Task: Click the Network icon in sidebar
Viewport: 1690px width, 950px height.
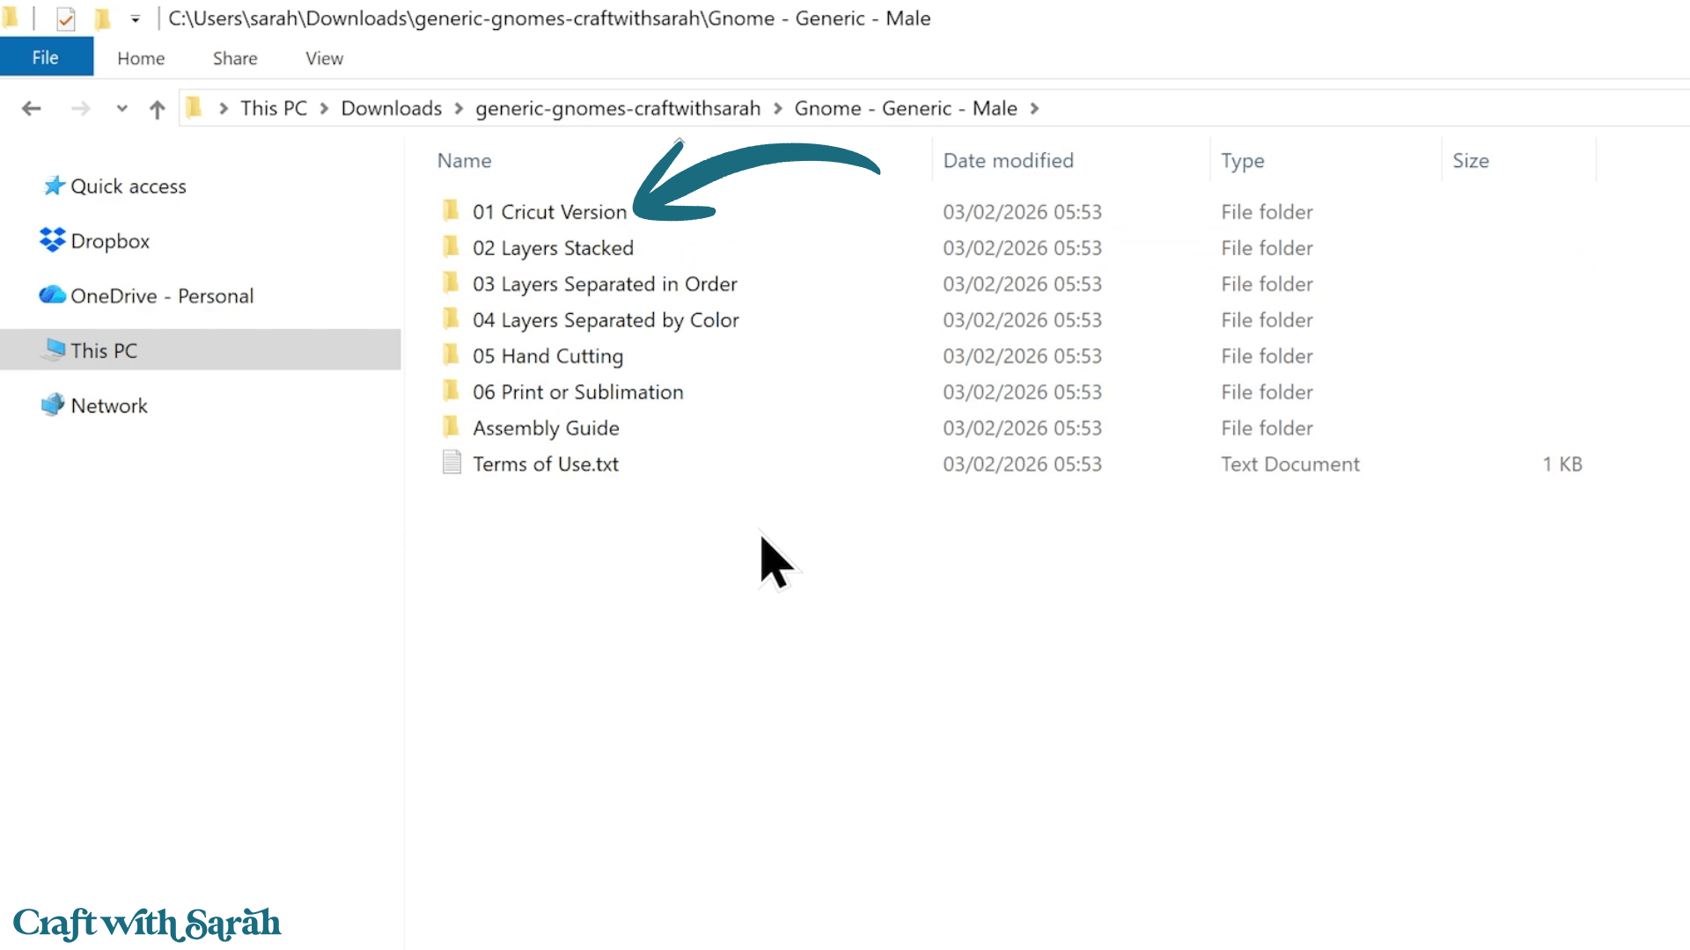Action: pyautogui.click(x=53, y=404)
